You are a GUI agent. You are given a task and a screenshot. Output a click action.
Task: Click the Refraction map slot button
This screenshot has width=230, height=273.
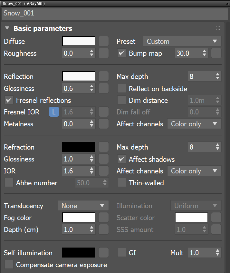tap(103, 147)
